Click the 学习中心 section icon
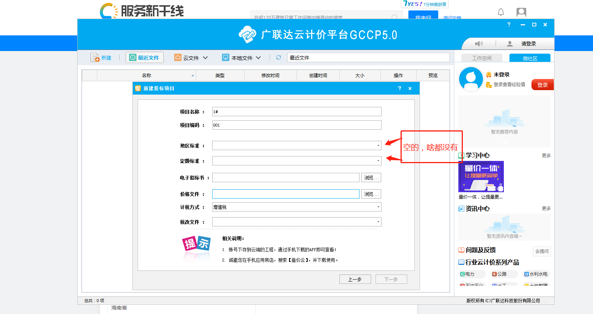The image size is (593, 314). tap(461, 156)
